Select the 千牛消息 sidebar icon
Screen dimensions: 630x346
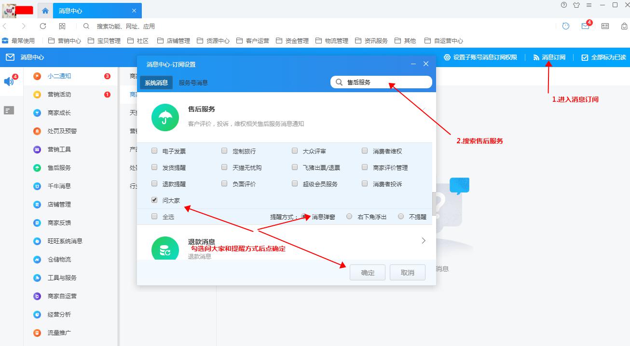tap(37, 186)
